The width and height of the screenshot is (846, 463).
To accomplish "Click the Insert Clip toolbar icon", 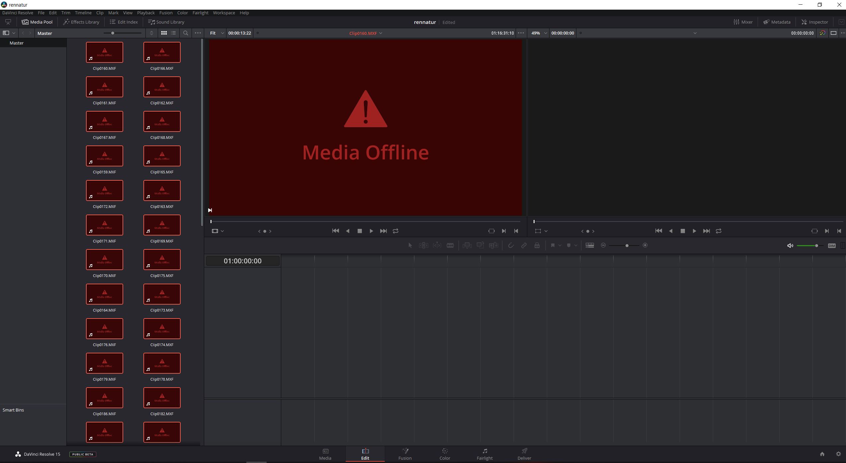I will point(467,245).
